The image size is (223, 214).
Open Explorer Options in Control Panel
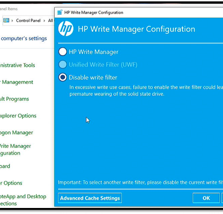point(18,116)
